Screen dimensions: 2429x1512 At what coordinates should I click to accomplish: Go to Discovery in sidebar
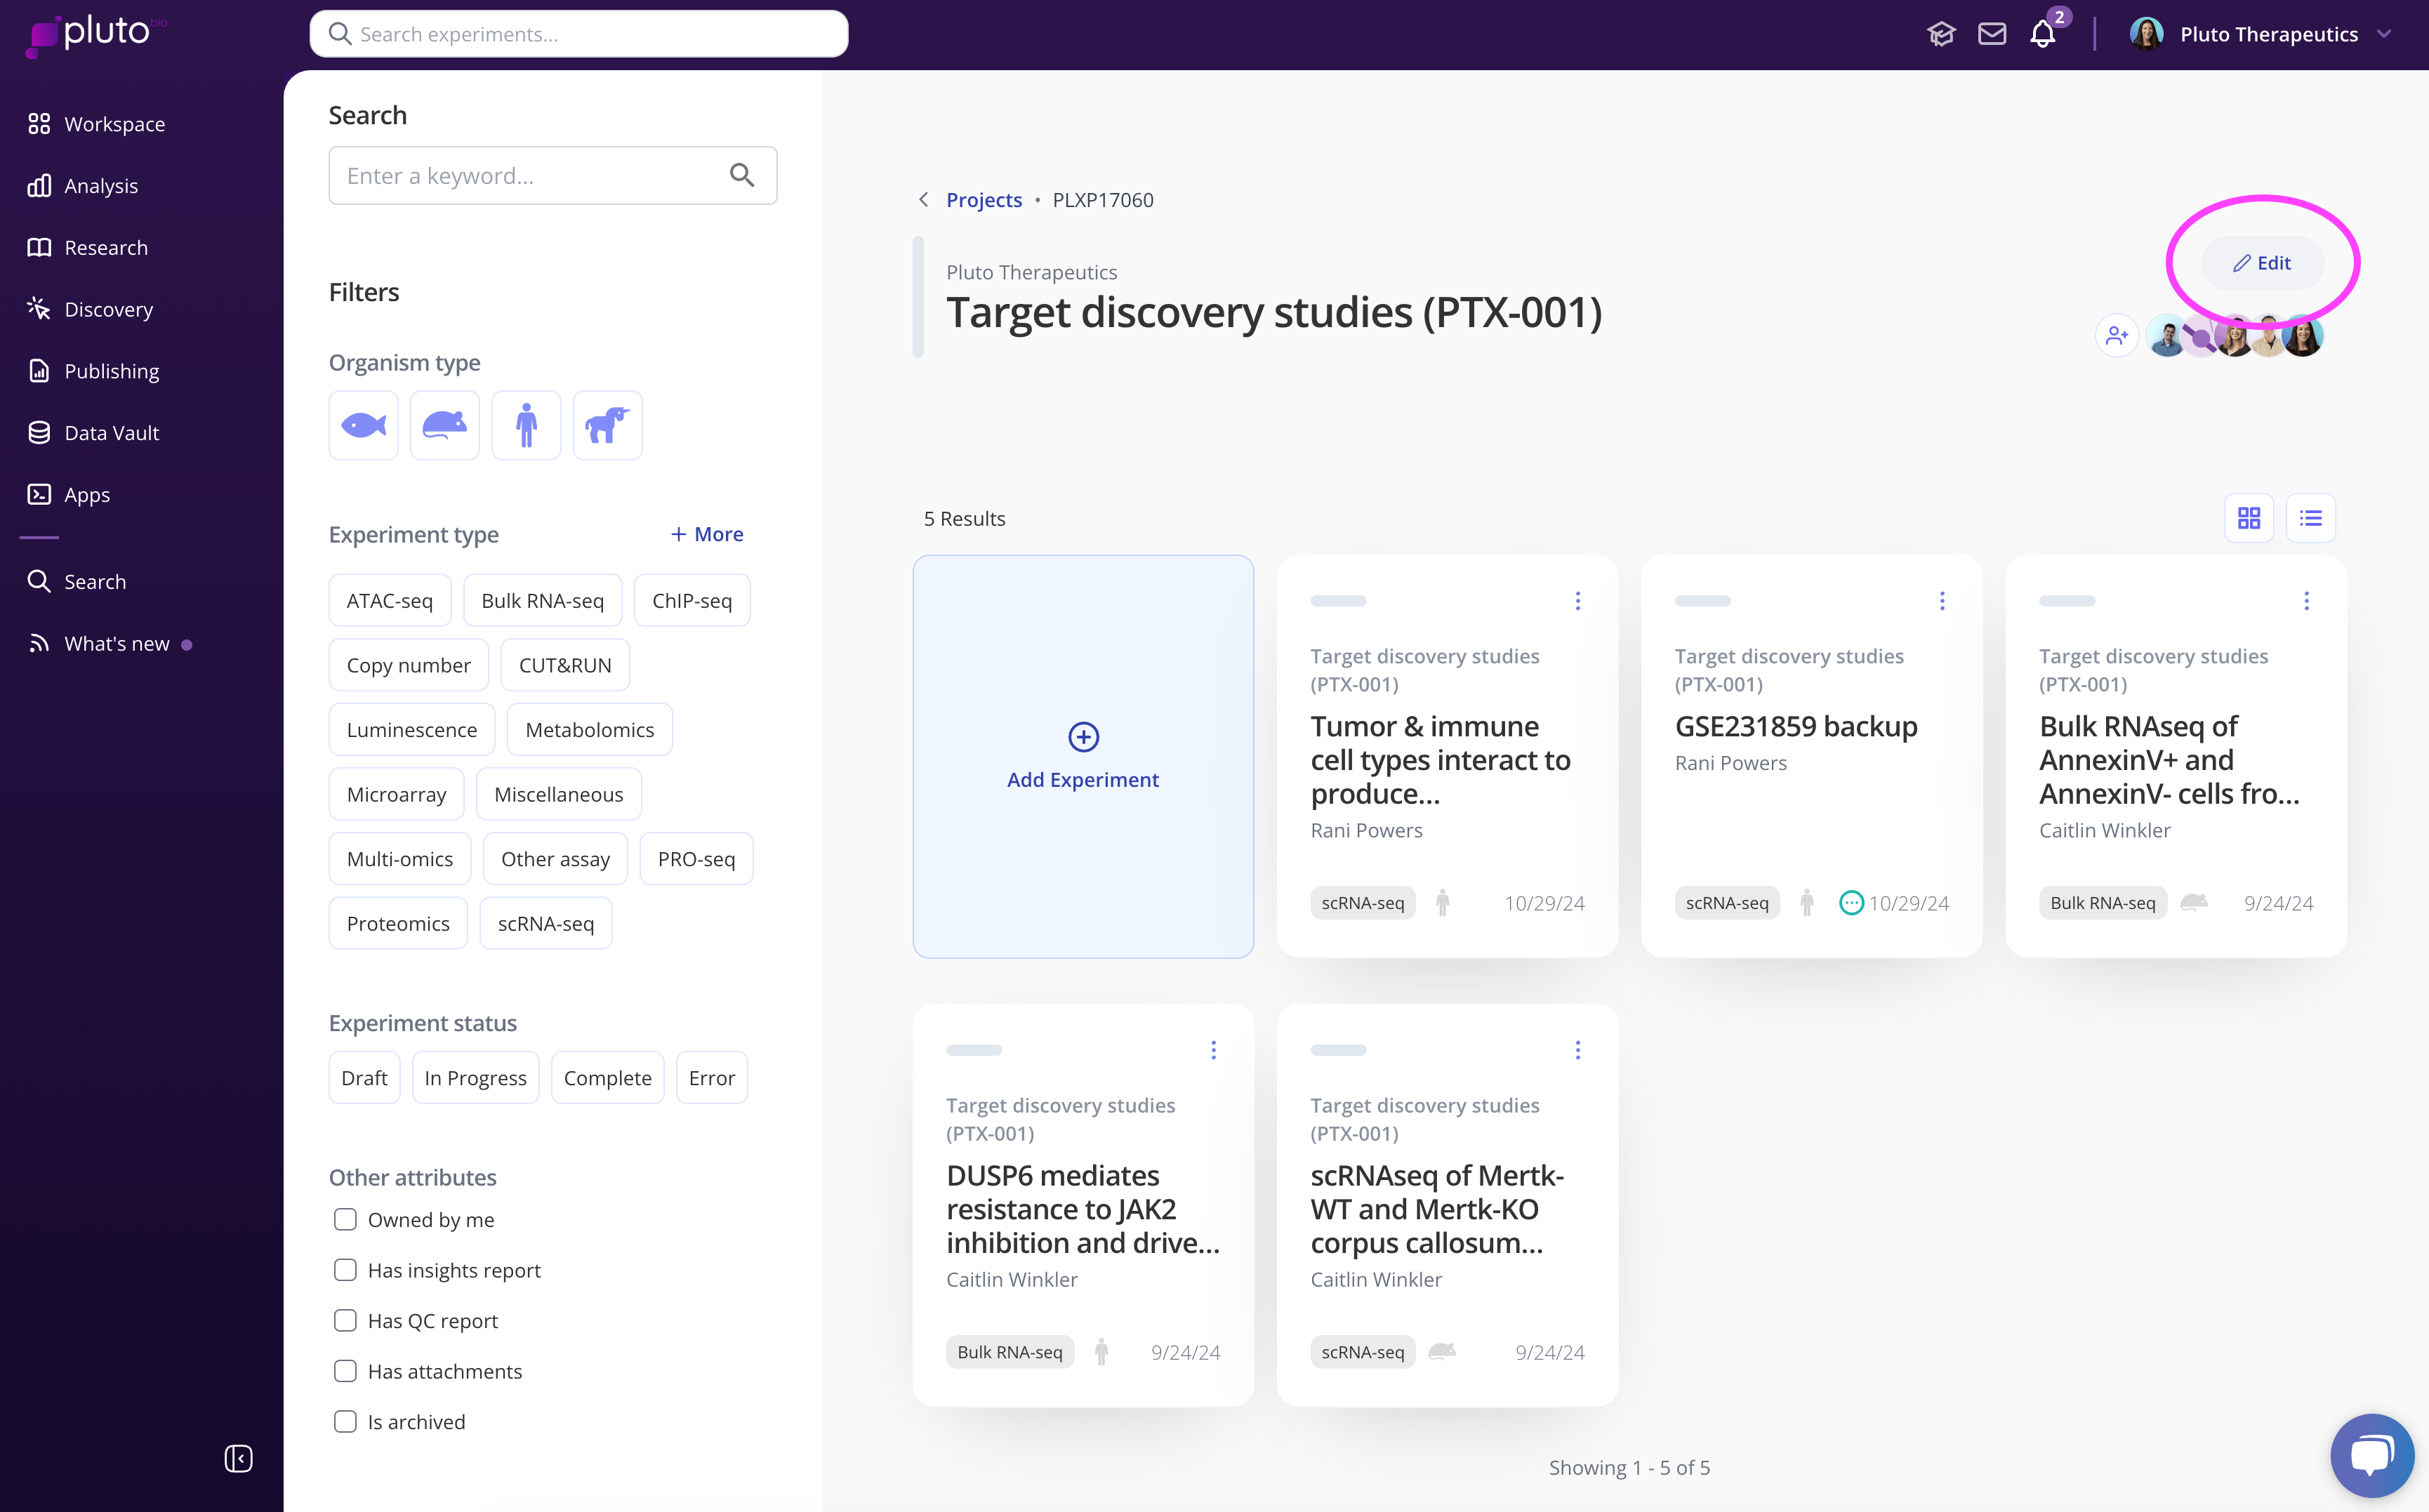[108, 309]
